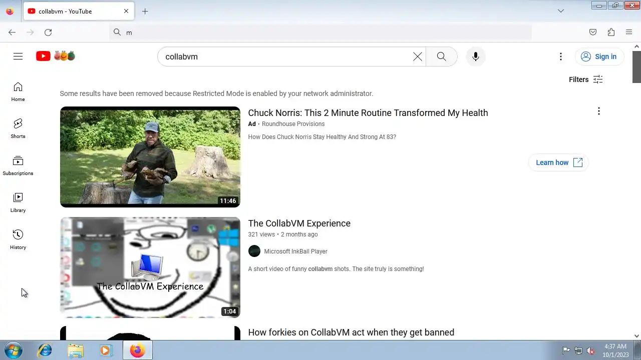Screen dimensions: 641x360
Task: Start voice search with microphone
Action: pos(476,56)
